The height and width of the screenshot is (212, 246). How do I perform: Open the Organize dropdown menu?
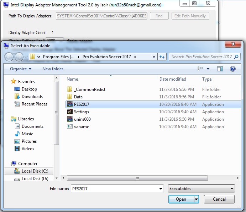point(21,69)
